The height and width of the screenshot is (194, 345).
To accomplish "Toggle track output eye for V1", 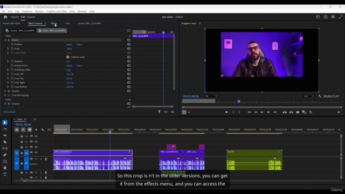I will pyautogui.click(x=36, y=153).
